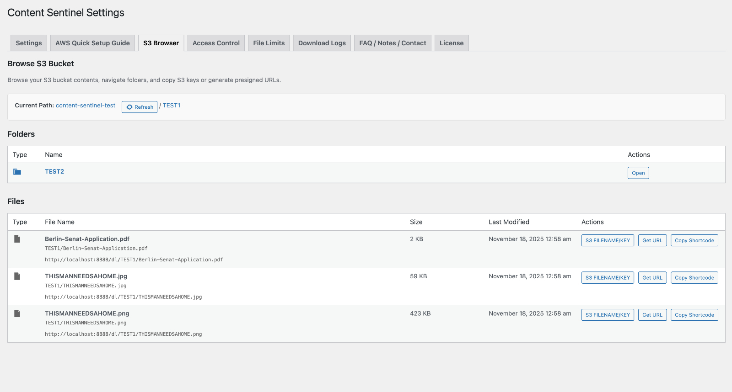This screenshot has width=732, height=392.
Task: Click the File Name column header
Action: (59, 222)
